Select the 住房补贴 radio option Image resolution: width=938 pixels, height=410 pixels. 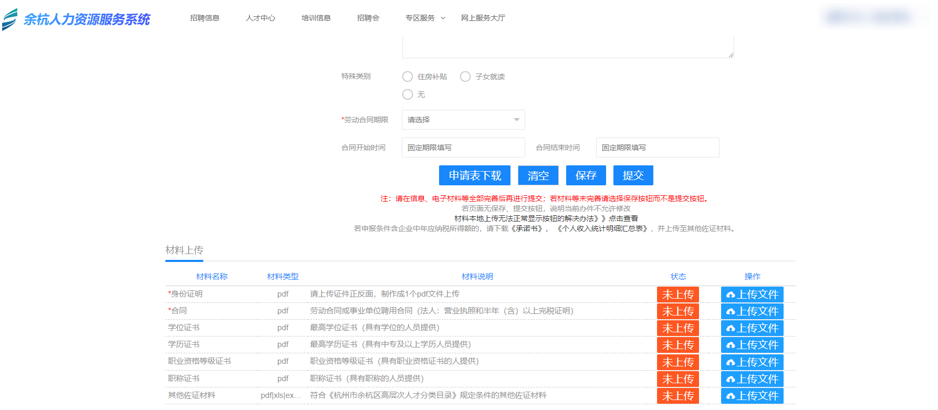(408, 77)
